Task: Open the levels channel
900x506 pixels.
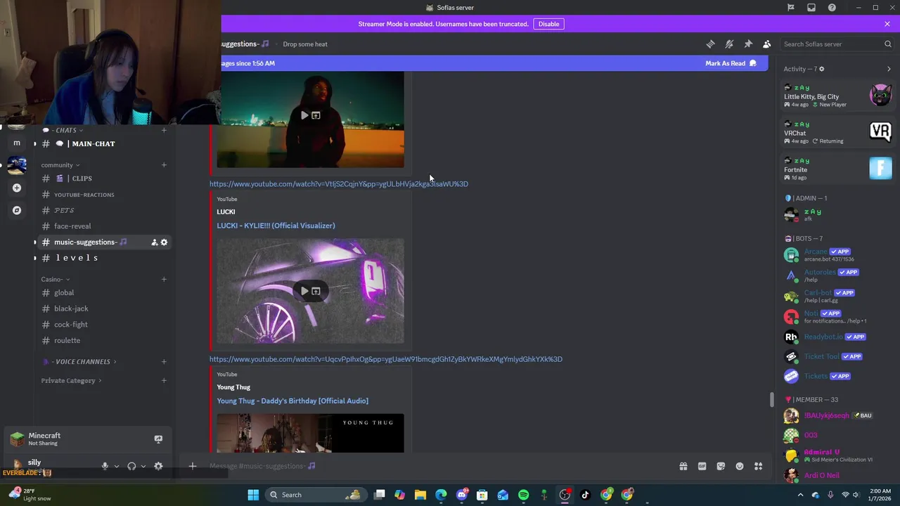Action: point(103,258)
